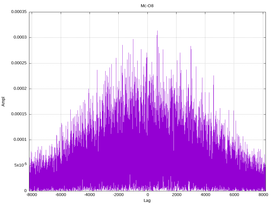This screenshot has width=273, height=204.
Task: Click the plot title Mc-O8
Action: [147, 6]
